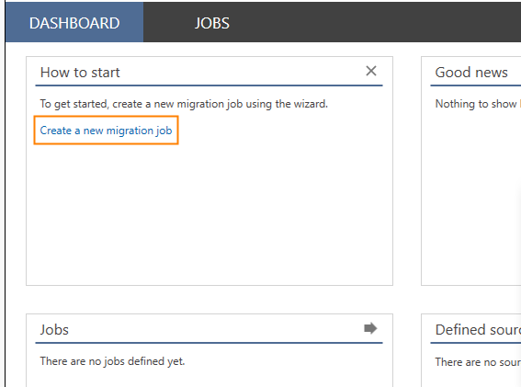Open the JOBS tab
The height and width of the screenshot is (387, 521).
pyautogui.click(x=212, y=23)
